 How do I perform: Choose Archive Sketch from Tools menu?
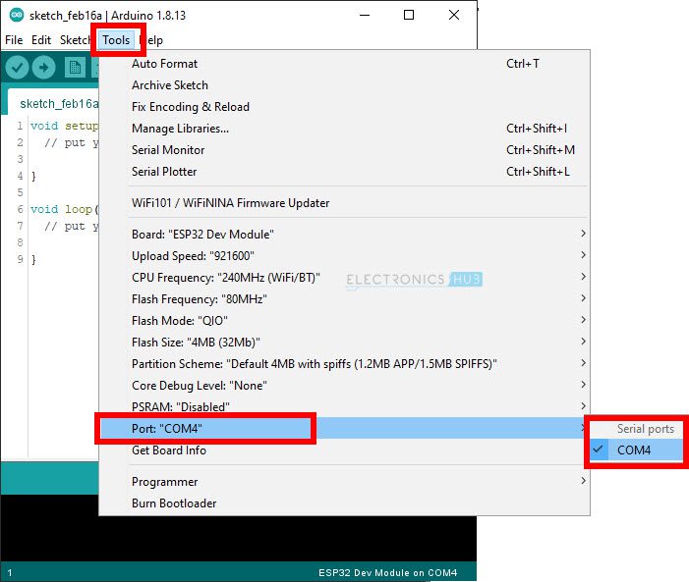[344, 85]
